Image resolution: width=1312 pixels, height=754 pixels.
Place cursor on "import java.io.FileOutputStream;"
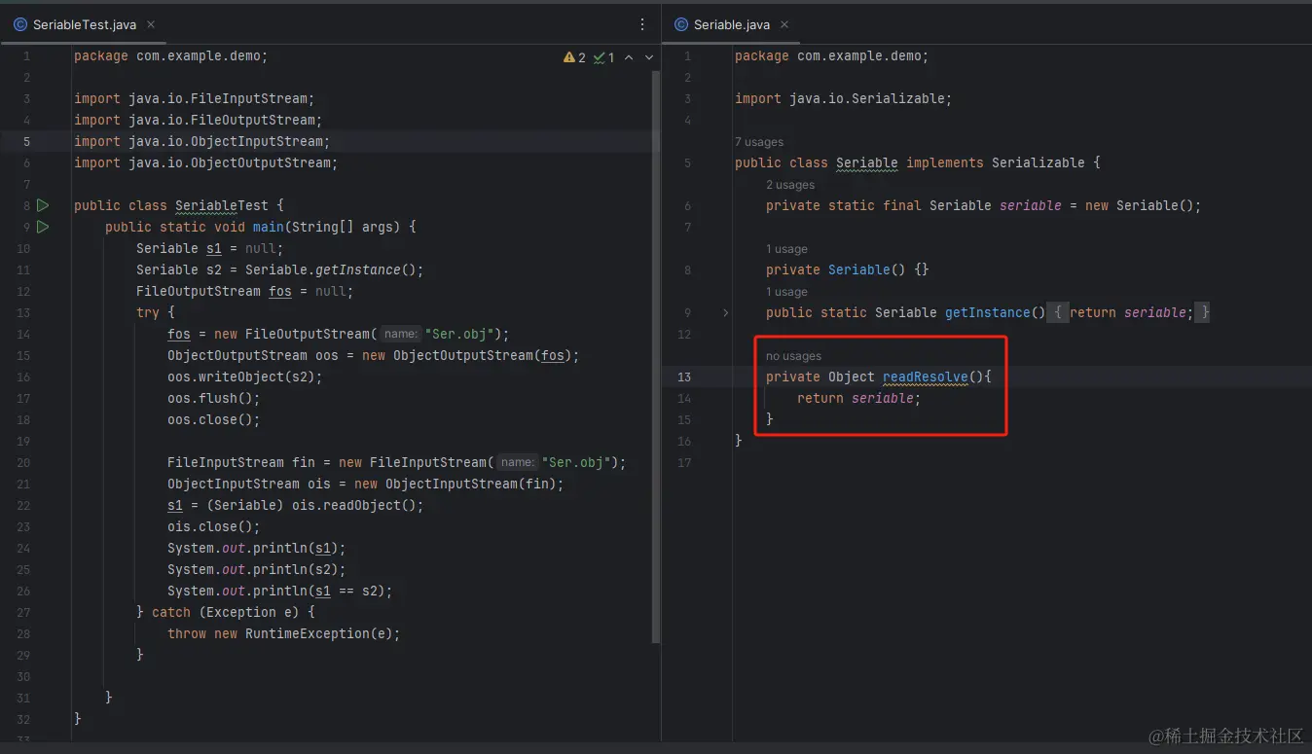pos(199,120)
